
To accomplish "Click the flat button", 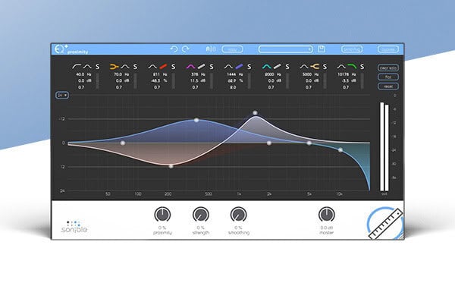I will tap(388, 77).
